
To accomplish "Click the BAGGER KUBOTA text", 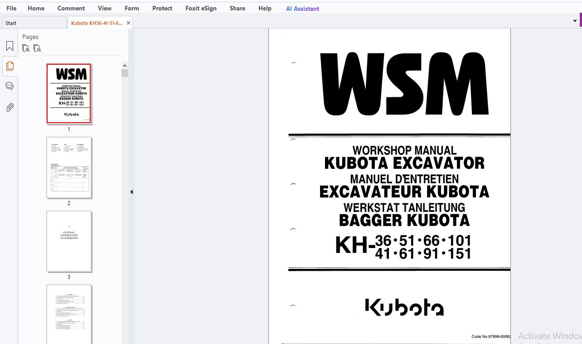I will coord(404,220).
